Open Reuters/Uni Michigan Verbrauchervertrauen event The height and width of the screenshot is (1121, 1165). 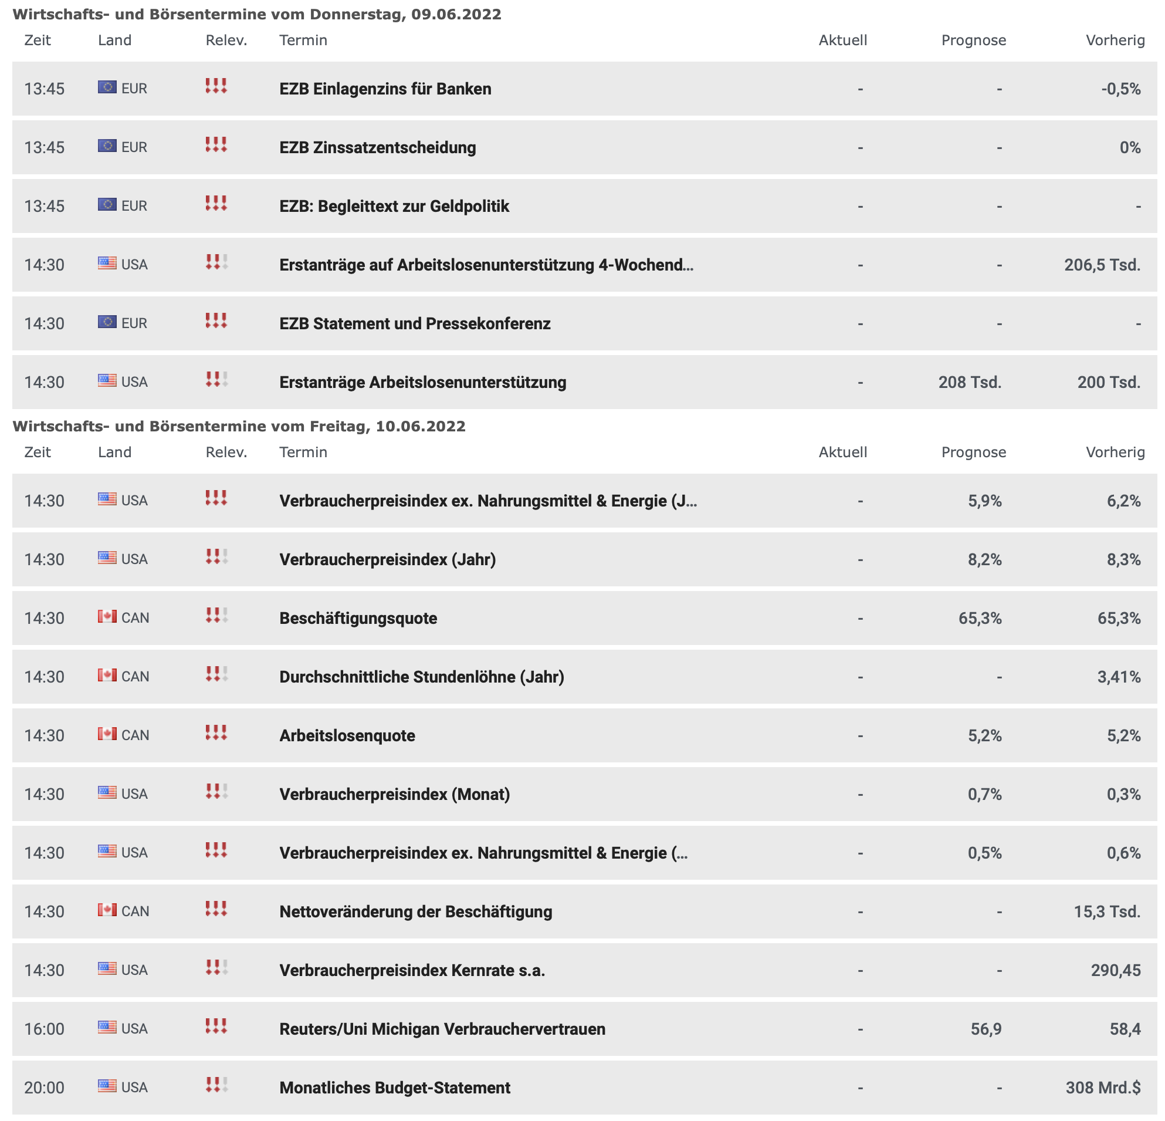pos(442,1029)
